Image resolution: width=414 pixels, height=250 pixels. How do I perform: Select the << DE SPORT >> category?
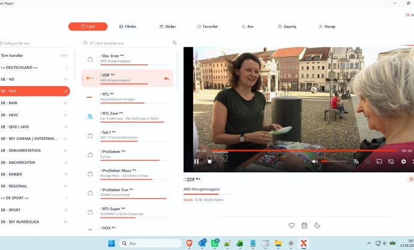pyautogui.click(x=34, y=198)
